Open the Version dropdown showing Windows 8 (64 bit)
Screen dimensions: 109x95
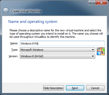pyautogui.click(x=57, y=56)
